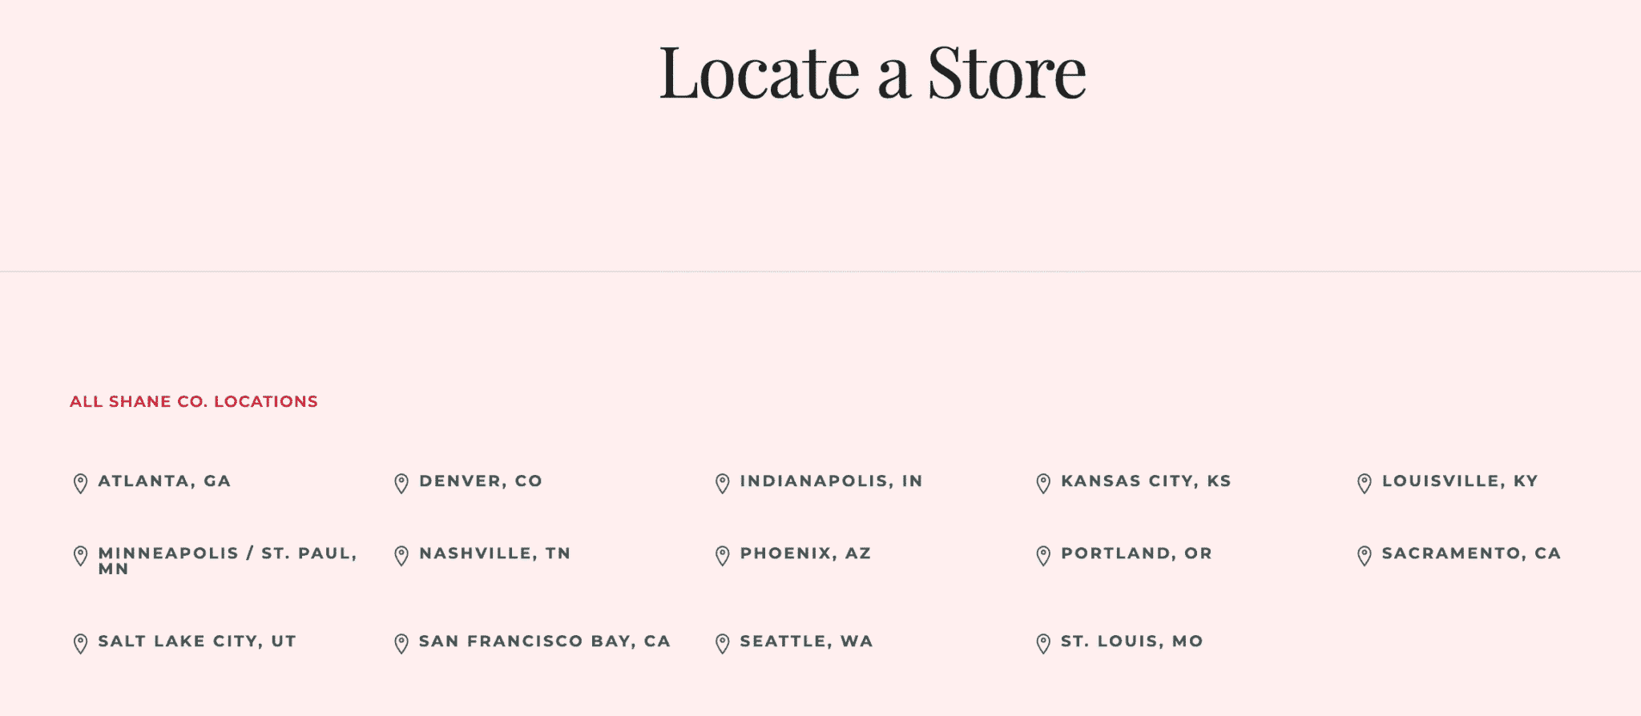Select the Indianapolis, IN store link
This screenshot has width=1641, height=716.
tap(831, 481)
